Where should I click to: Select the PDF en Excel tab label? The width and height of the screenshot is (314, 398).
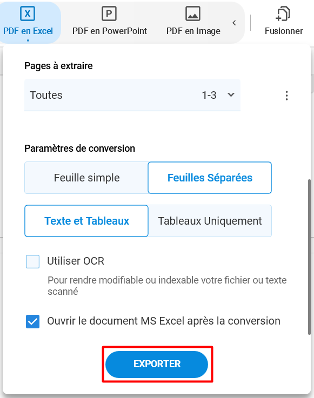point(28,31)
